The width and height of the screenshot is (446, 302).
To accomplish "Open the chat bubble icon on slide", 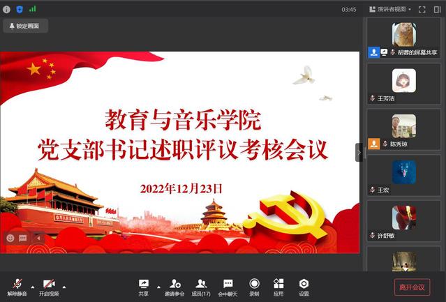I will point(23,238).
